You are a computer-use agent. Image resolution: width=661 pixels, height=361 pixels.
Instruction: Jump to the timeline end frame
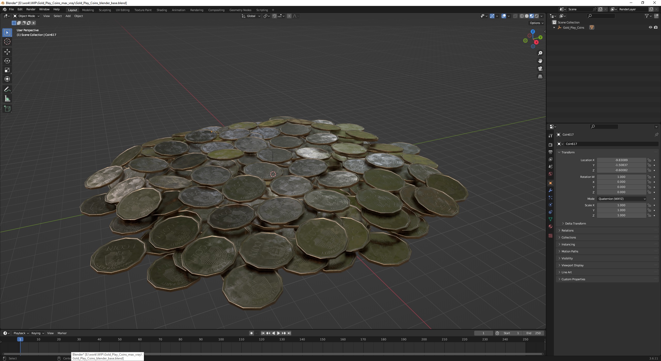pyautogui.click(x=289, y=333)
